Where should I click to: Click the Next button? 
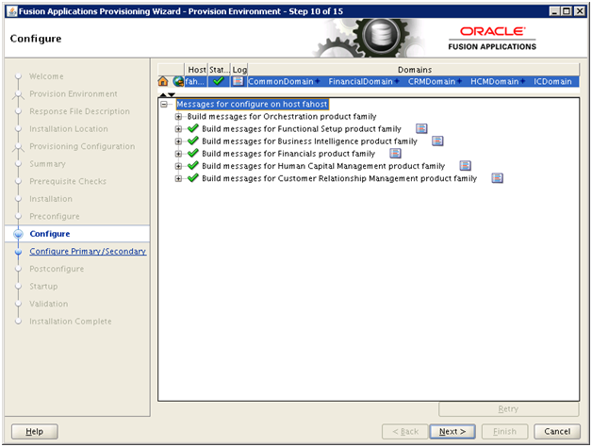452,432
